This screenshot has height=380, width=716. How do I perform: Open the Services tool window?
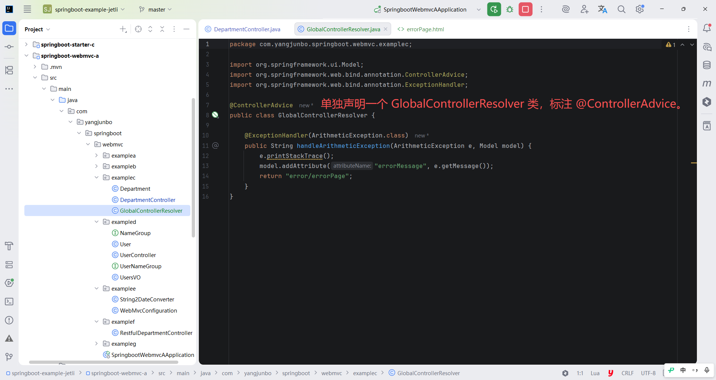(9, 265)
